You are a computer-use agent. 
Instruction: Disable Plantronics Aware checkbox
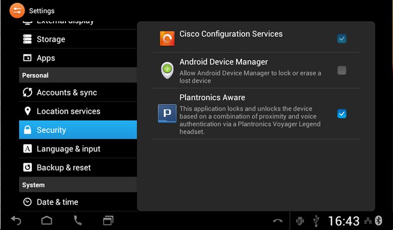coord(342,114)
